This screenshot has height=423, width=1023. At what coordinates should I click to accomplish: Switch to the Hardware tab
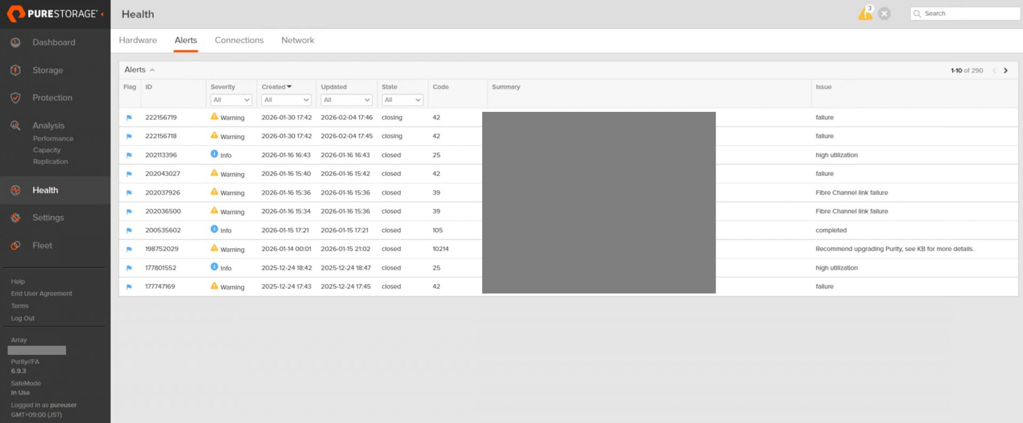[137, 40]
